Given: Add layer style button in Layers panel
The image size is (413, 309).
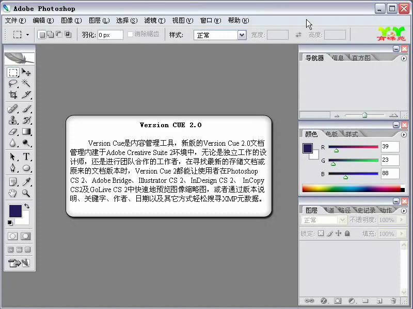Looking at the screenshot, I should [324, 301].
